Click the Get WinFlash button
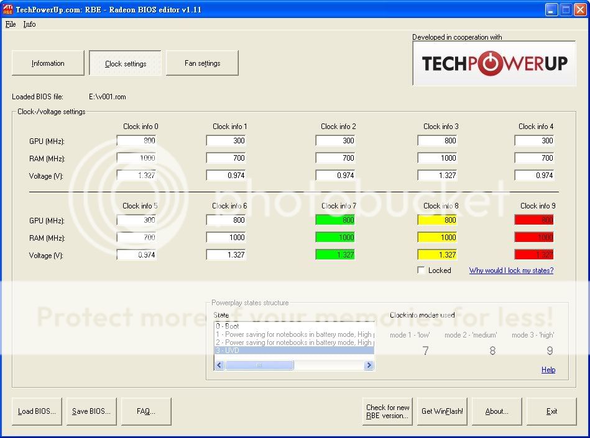590x438 pixels. tap(442, 411)
